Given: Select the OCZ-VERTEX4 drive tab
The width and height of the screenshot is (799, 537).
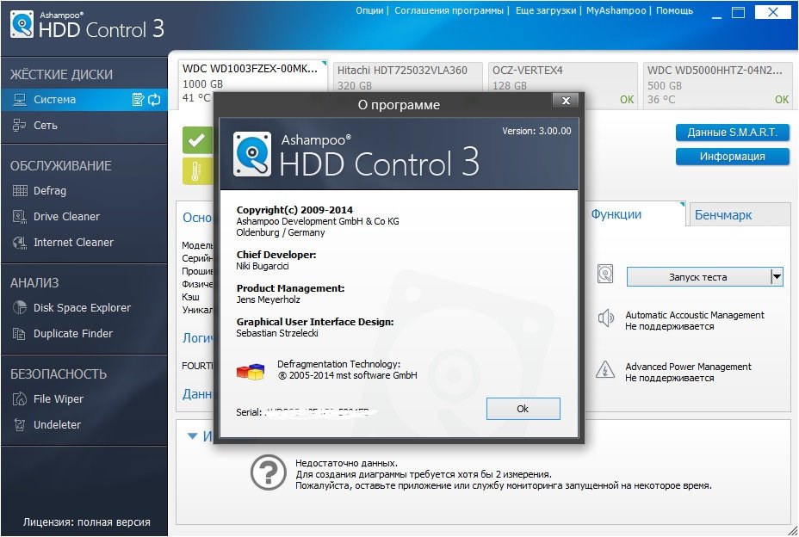Looking at the screenshot, I should 562,77.
